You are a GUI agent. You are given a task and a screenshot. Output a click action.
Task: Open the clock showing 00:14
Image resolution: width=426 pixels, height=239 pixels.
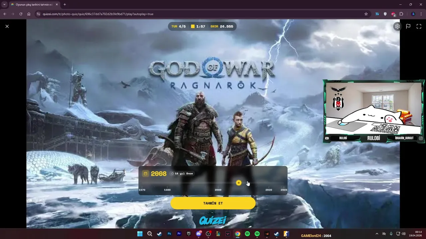click(x=415, y=234)
